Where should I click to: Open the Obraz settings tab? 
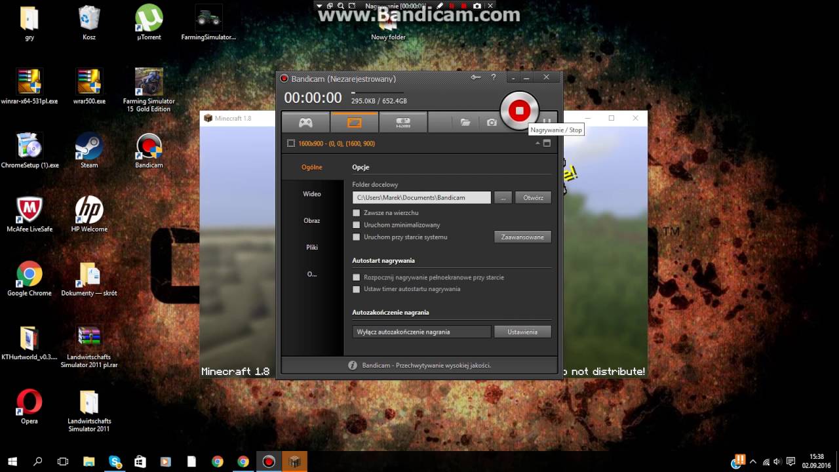(312, 221)
